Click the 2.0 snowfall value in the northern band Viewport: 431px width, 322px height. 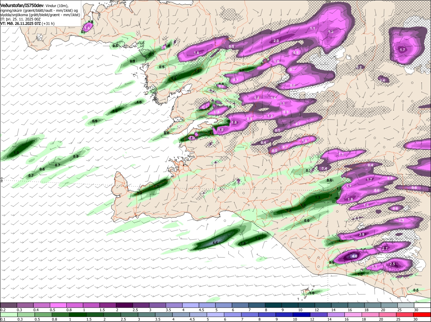click(x=276, y=41)
